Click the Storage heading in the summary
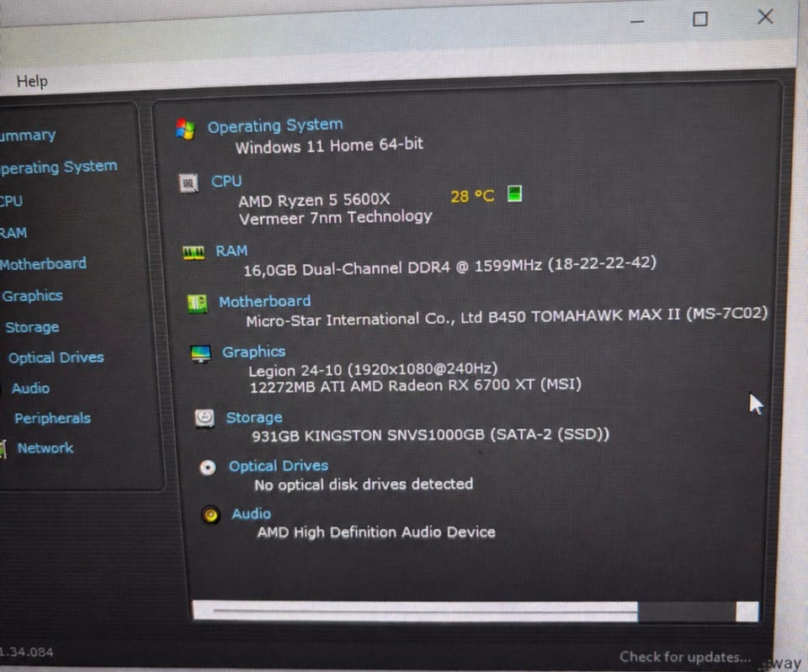 pyautogui.click(x=254, y=417)
